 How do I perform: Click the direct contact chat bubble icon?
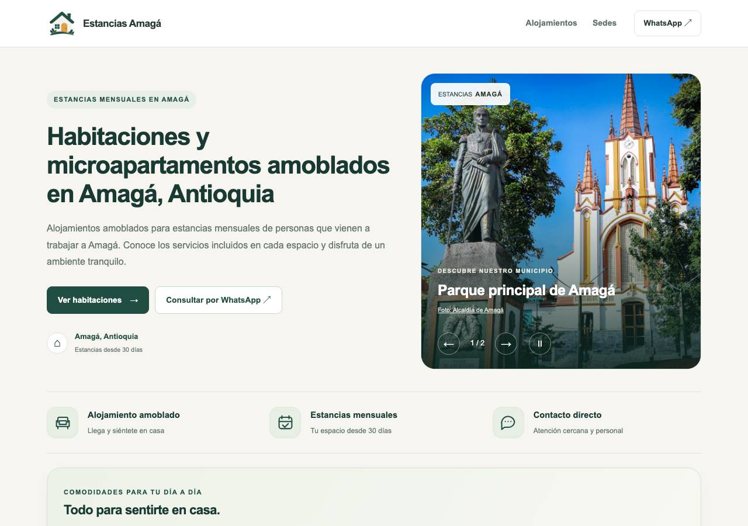(508, 423)
